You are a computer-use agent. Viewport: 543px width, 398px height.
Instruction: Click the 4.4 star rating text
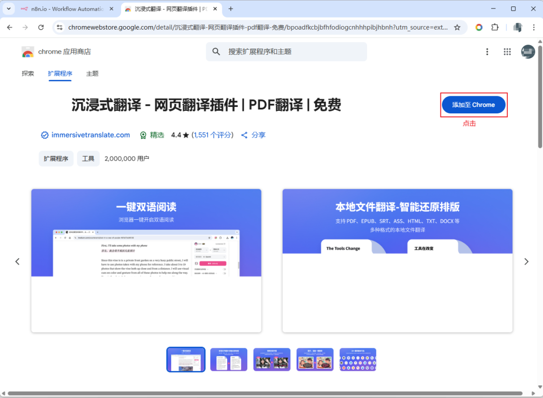coord(179,135)
